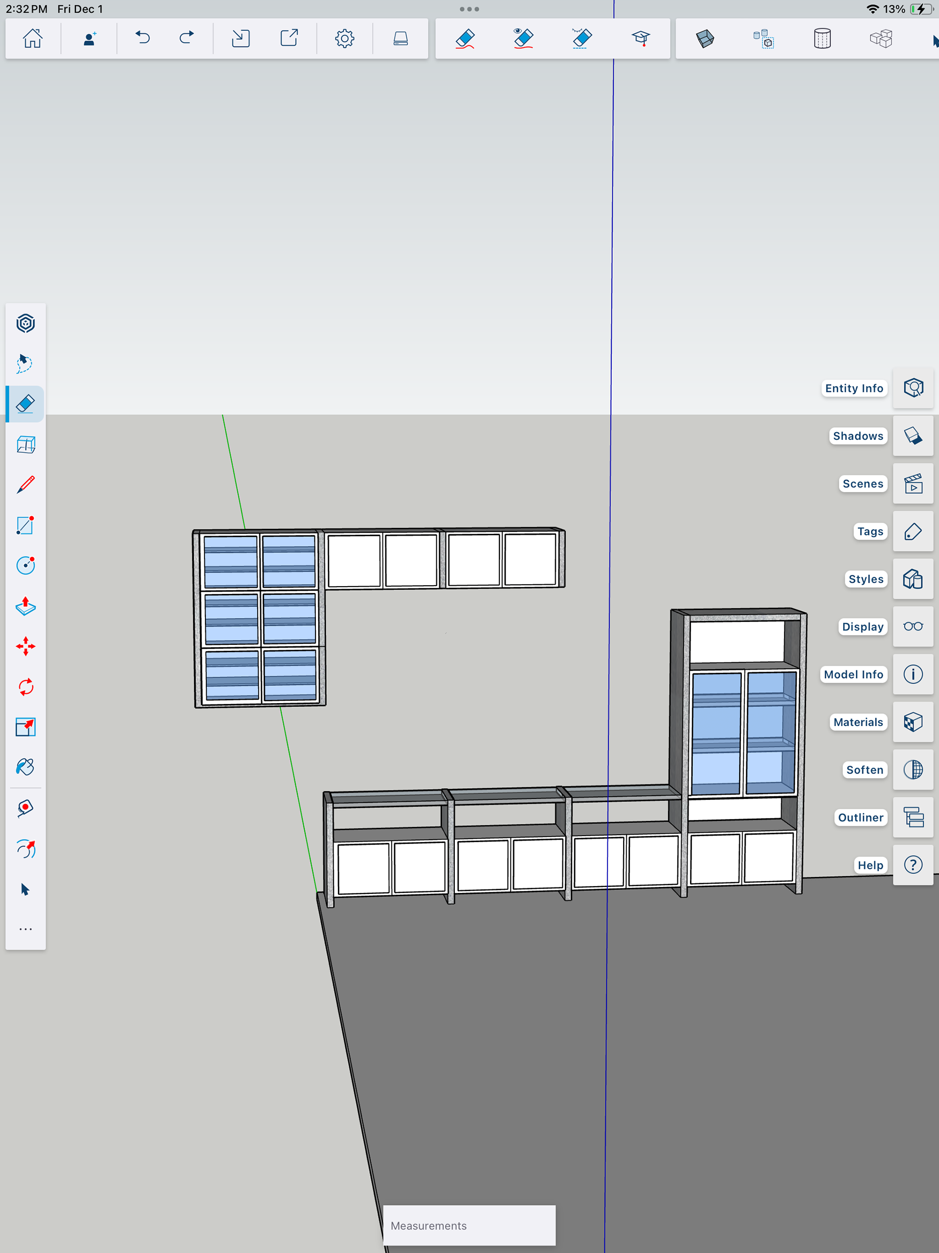Select the Orbit tool at top
The height and width of the screenshot is (1253, 939).
click(25, 323)
